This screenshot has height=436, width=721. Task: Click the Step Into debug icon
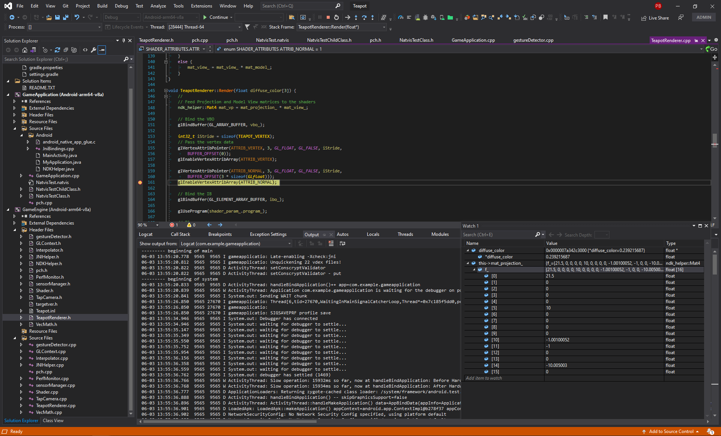pyautogui.click(x=355, y=18)
